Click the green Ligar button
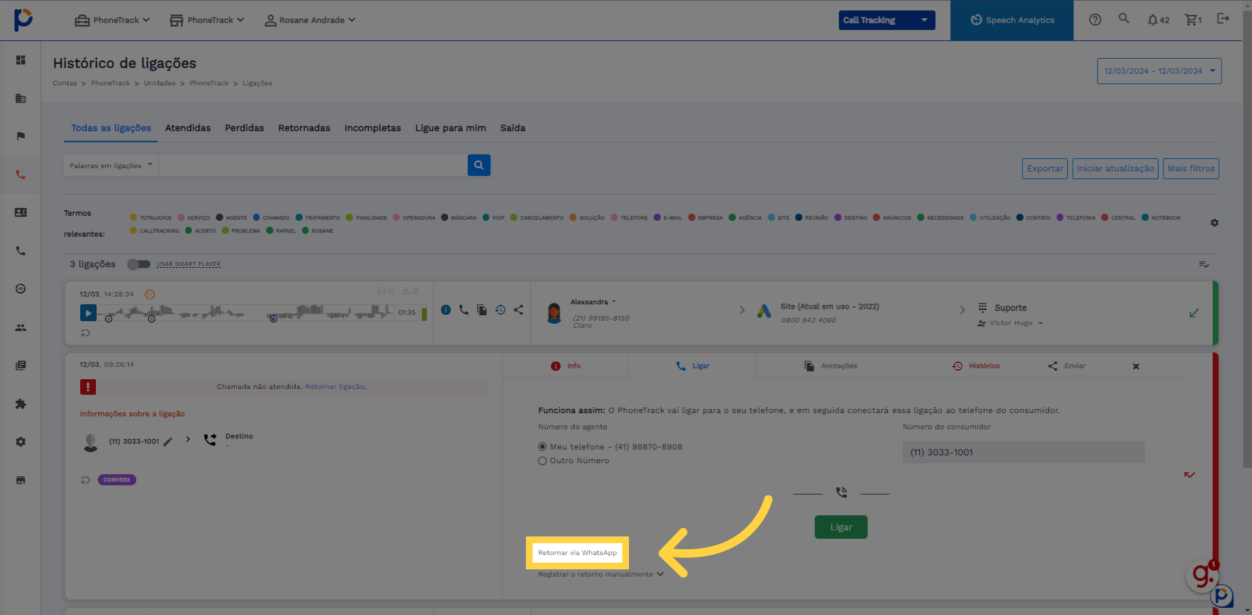This screenshot has width=1252, height=615. point(841,528)
